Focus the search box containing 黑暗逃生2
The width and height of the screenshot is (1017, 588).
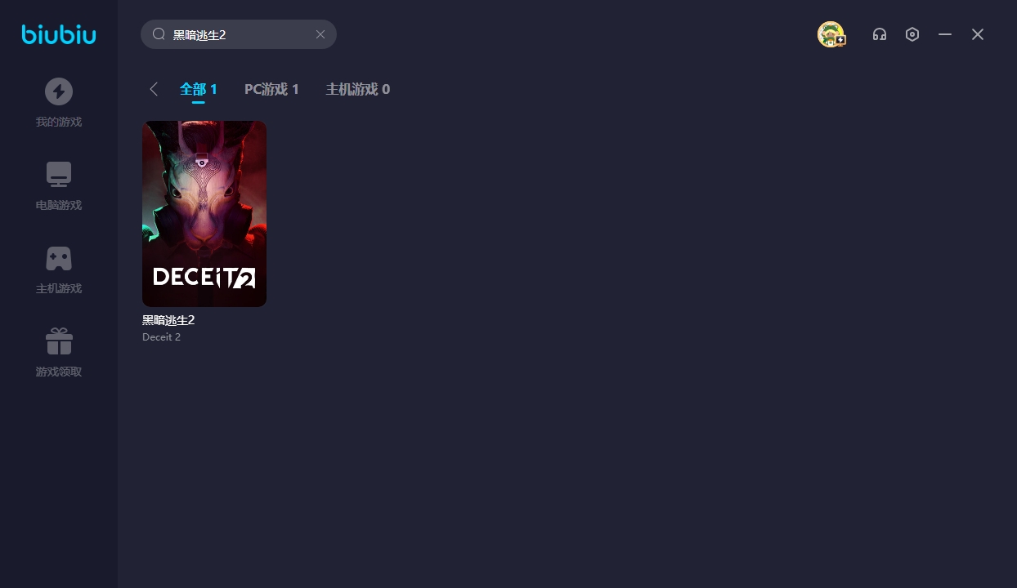click(239, 34)
